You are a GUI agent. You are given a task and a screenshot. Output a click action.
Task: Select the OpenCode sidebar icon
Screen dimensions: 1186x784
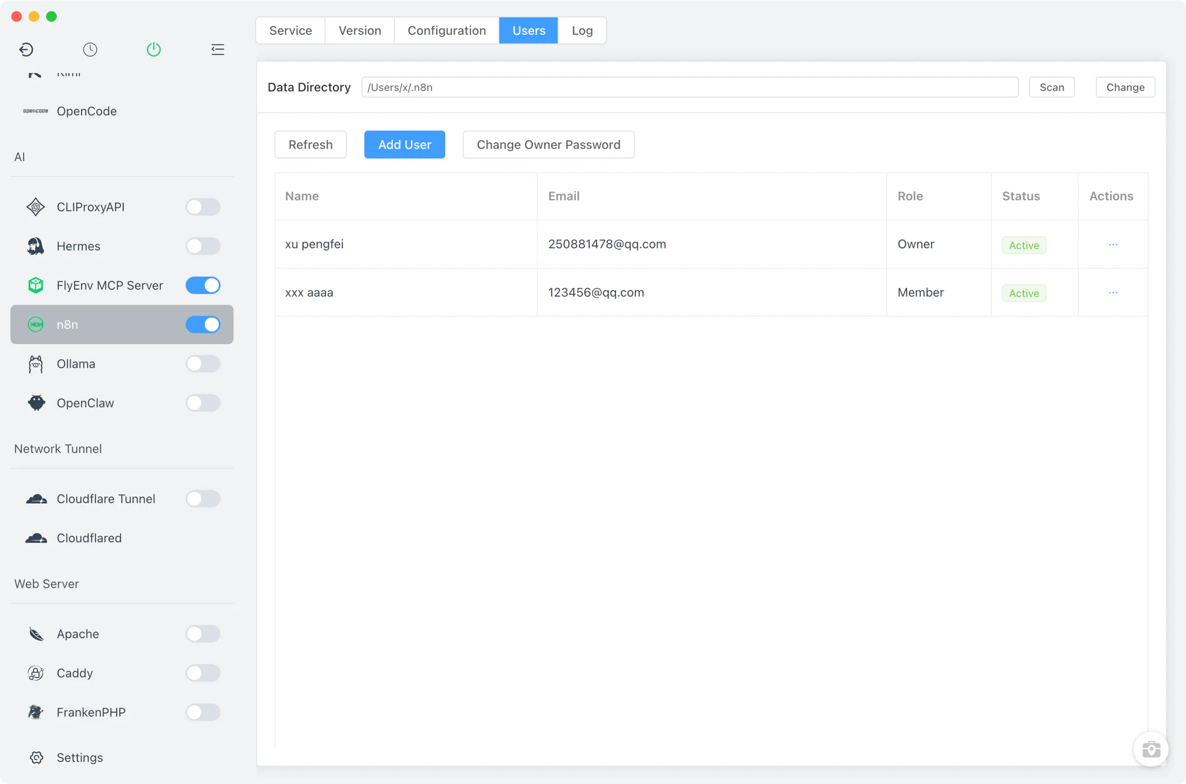tap(35, 111)
